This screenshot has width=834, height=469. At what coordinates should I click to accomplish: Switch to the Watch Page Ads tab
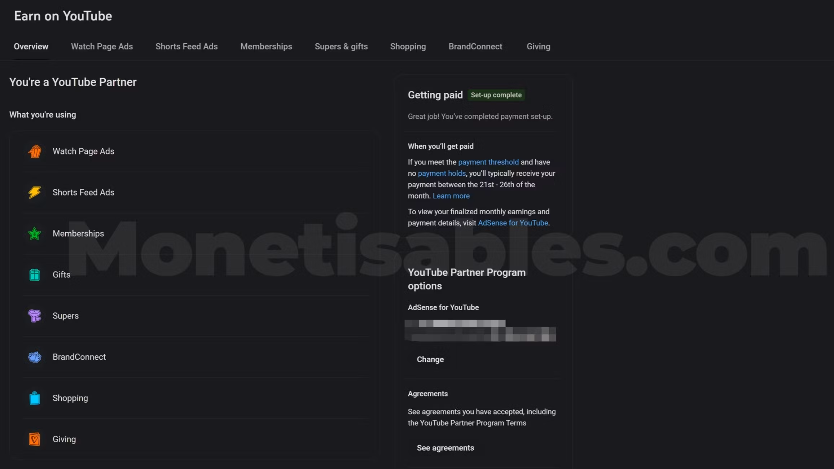click(x=102, y=47)
